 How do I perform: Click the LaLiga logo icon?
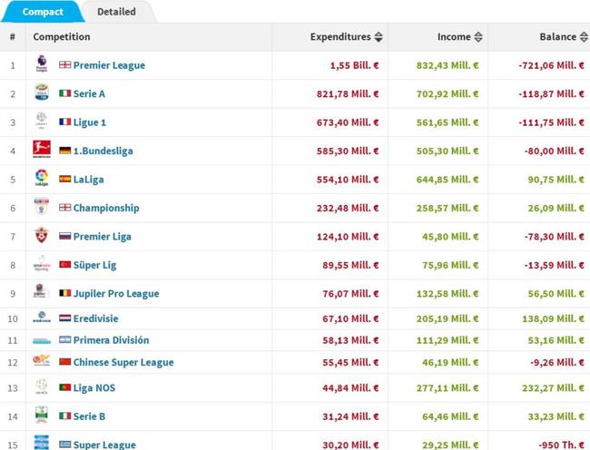(41, 179)
